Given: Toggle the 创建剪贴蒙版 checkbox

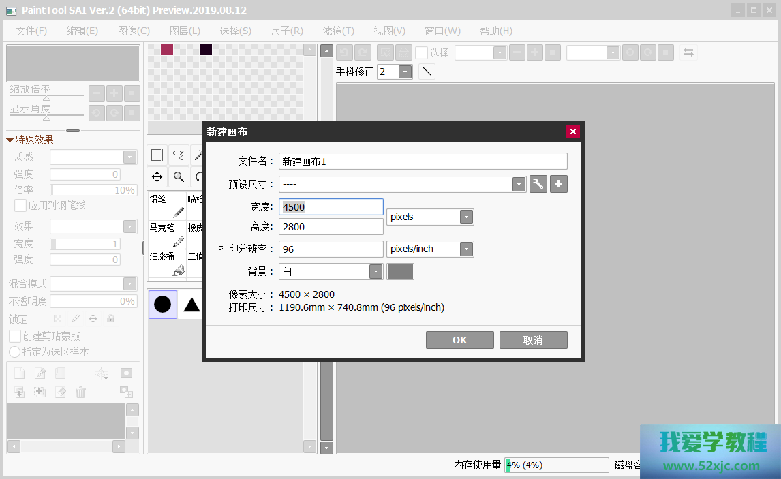Looking at the screenshot, I should pos(15,336).
